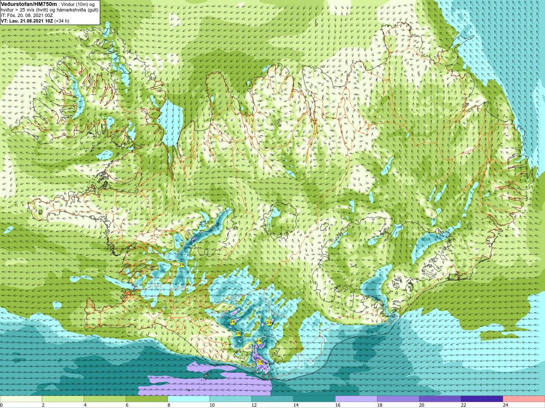The height and width of the screenshot is (408, 545).
Task: Click the pale yellow 0–2 m/s legend swatch
Action: click(21, 399)
